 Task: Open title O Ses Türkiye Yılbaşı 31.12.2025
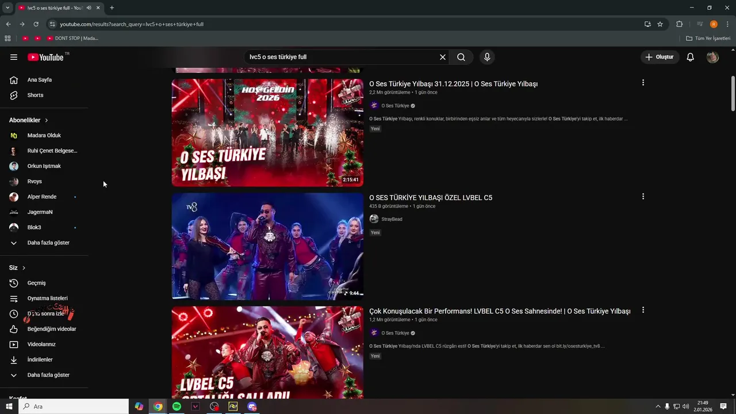(x=453, y=84)
